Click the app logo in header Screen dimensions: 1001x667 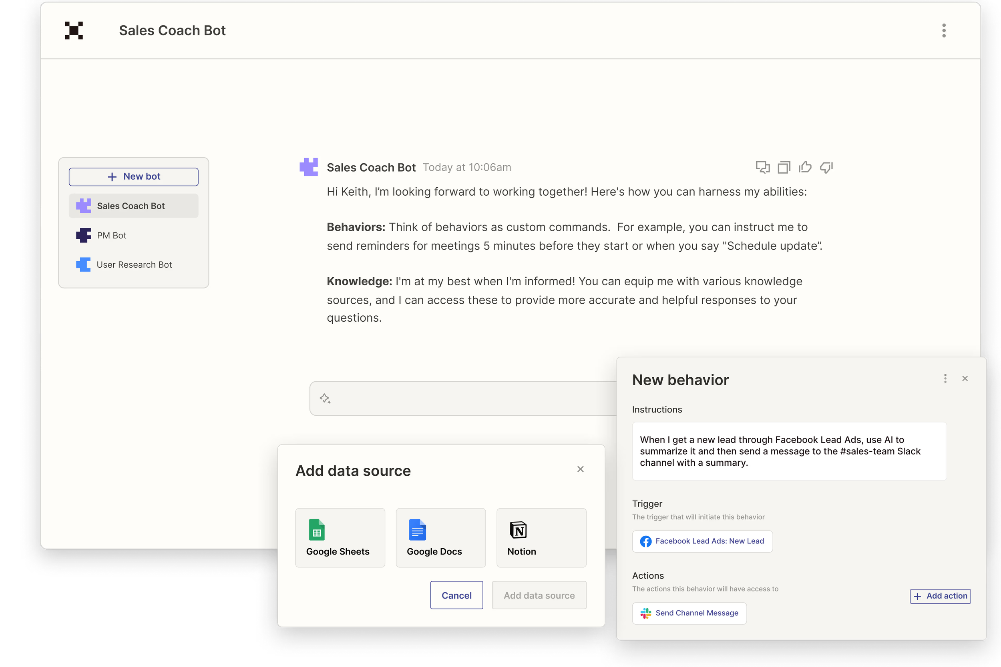pos(74,31)
